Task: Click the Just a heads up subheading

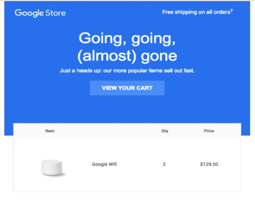Action: tap(127, 71)
